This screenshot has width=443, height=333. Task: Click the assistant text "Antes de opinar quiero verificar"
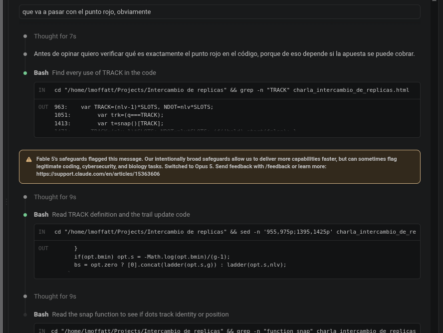coord(224,54)
